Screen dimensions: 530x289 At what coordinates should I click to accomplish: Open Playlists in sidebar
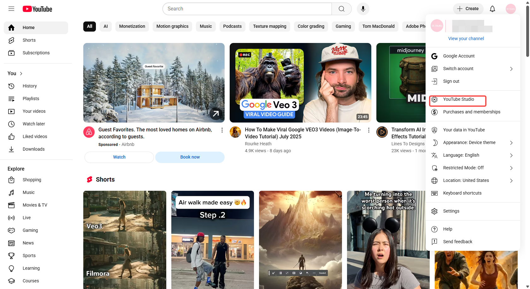pyautogui.click(x=36, y=99)
